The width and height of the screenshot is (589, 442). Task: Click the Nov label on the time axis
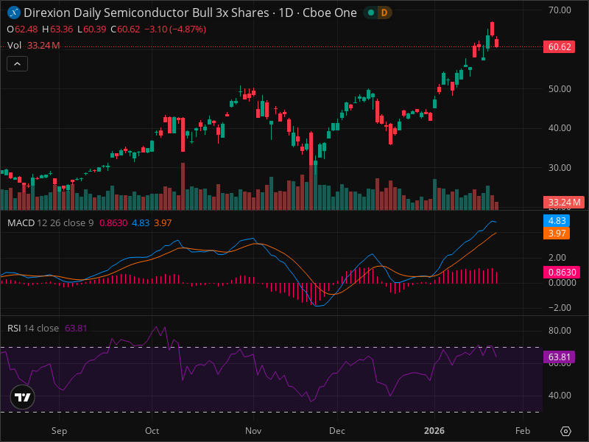tap(253, 431)
